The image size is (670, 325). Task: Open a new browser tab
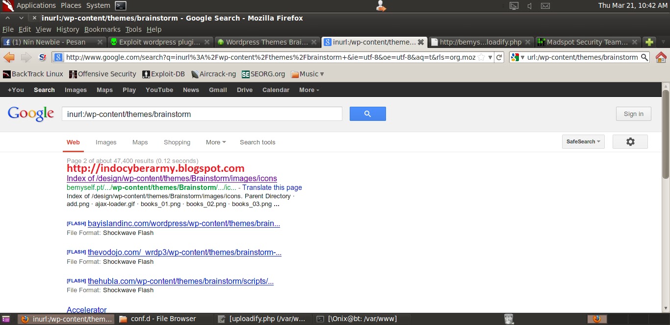(648, 42)
